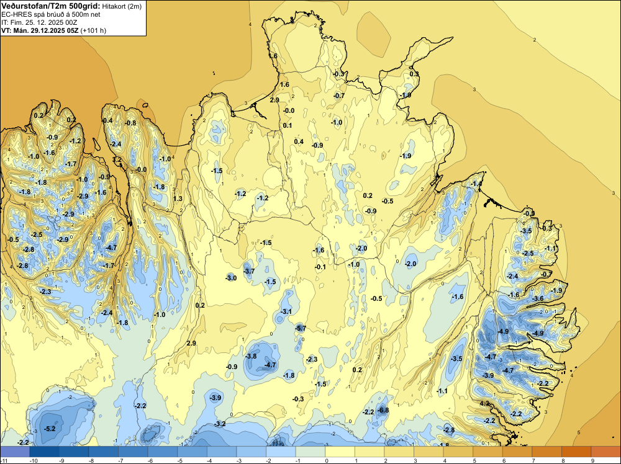Select the legend scale label -5
This screenshot has width=621, height=464.
(181, 460)
